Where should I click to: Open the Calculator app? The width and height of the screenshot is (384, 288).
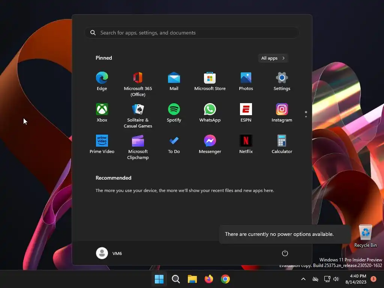click(x=282, y=144)
